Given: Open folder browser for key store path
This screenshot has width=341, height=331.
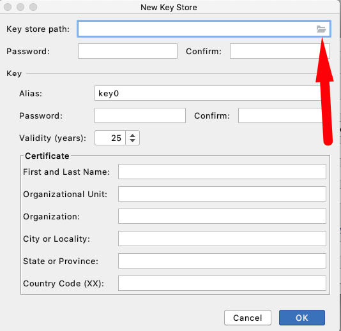Looking at the screenshot, I should 321,29.
